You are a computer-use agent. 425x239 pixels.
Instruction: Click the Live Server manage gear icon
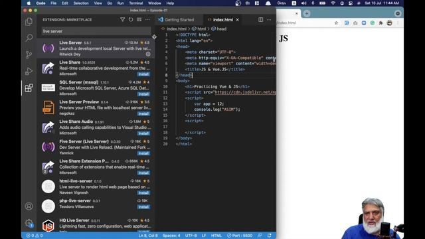coord(148,54)
